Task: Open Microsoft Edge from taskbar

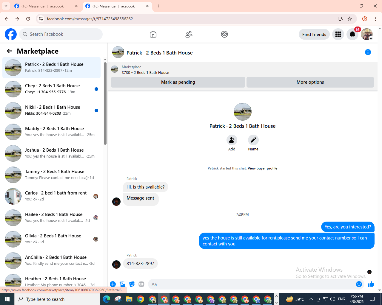Action: pyautogui.click(x=107, y=299)
